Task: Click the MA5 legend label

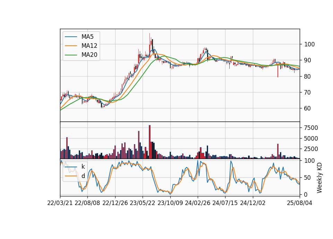Action: click(x=87, y=37)
